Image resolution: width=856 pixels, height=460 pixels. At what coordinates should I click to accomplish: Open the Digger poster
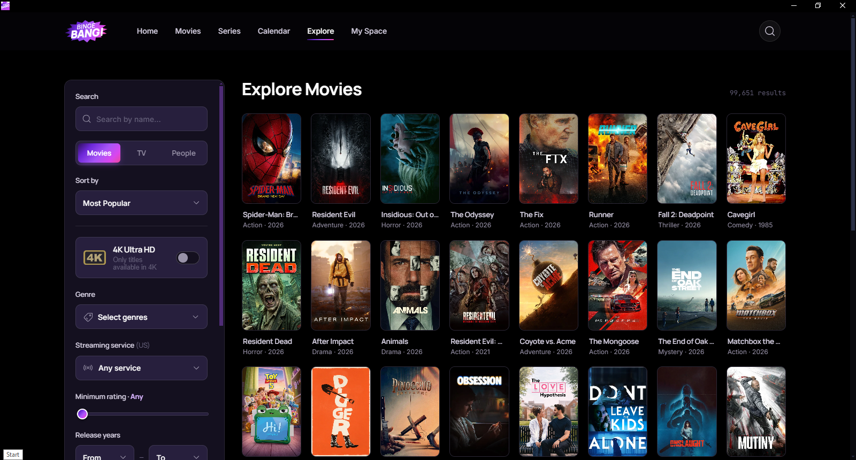[x=341, y=411]
